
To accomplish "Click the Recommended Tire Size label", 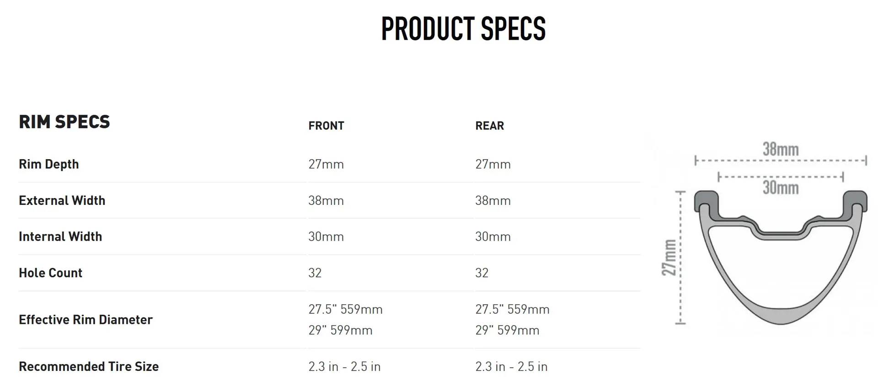I will (89, 366).
